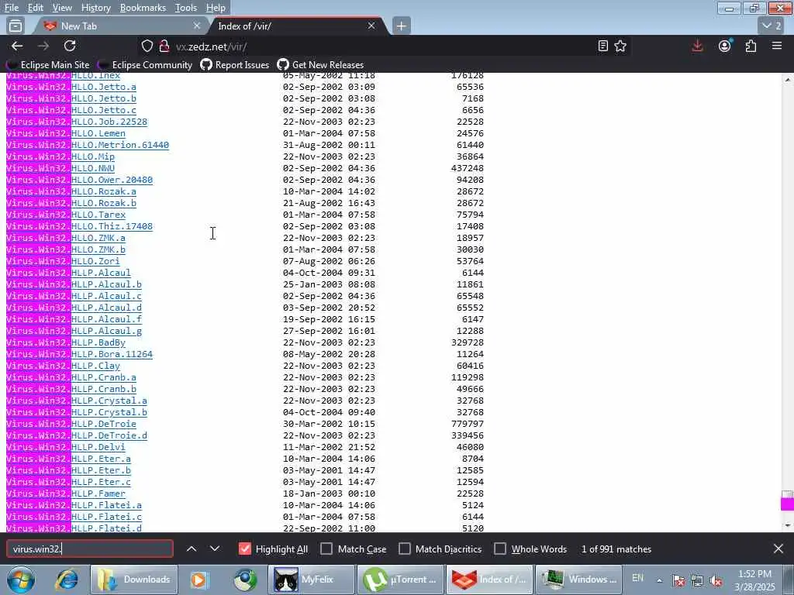
Task: Enable Match Diacritics option
Action: click(405, 549)
